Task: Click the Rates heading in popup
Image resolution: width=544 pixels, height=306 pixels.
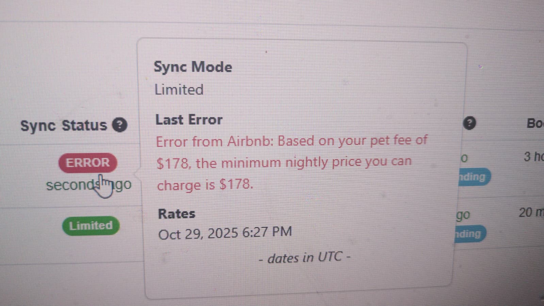Action: point(177,214)
